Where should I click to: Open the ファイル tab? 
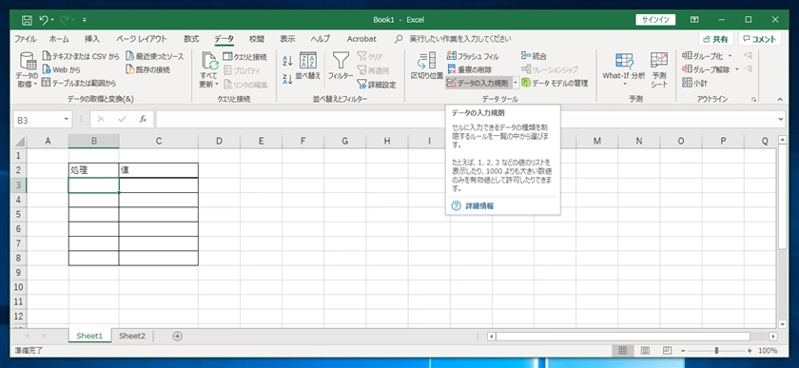tap(25, 39)
